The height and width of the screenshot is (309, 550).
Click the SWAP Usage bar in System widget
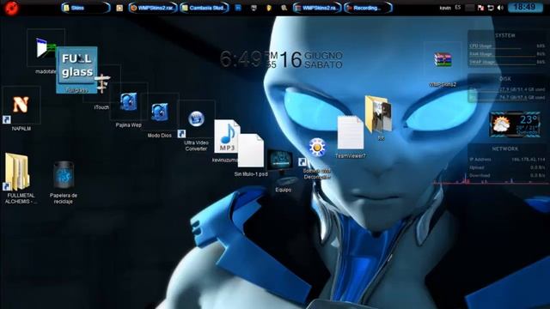coord(507,62)
